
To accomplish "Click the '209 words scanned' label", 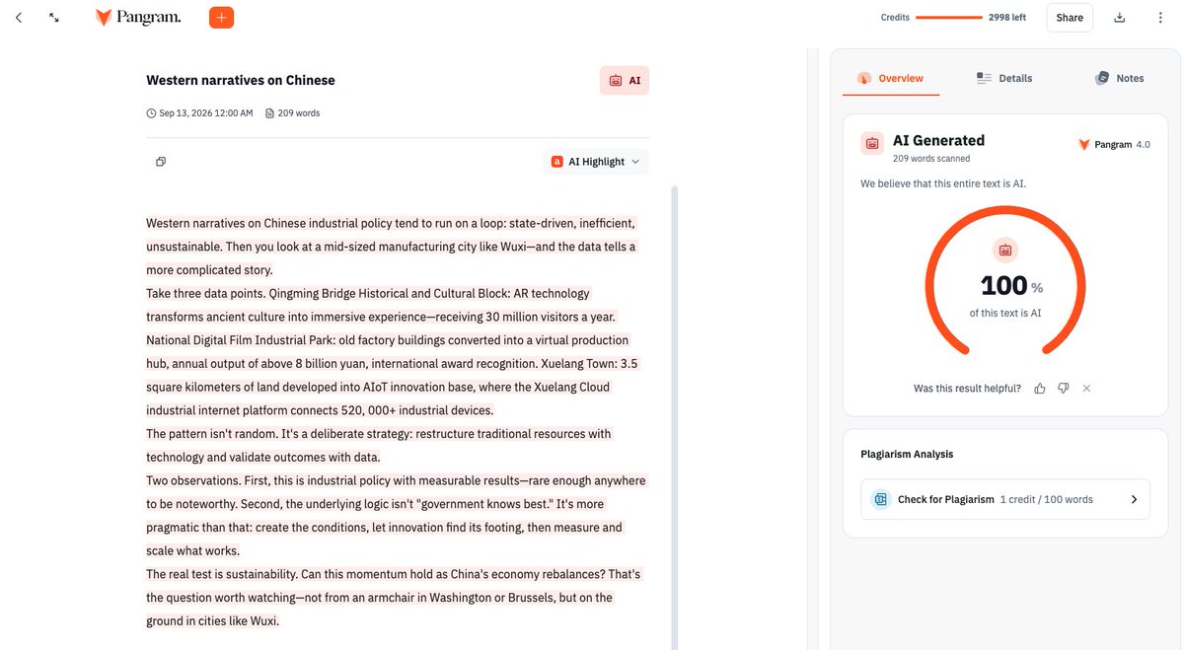I will point(931,159).
